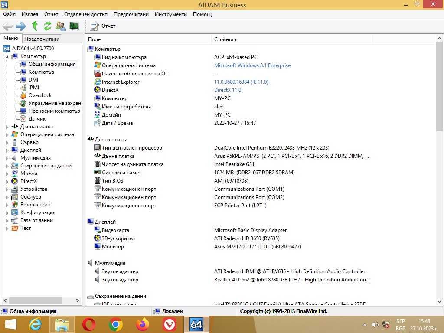Image resolution: width=444 pixels, height=333 pixels.
Task: Select the Монитор row icon
Action: pyautogui.click(x=98, y=246)
